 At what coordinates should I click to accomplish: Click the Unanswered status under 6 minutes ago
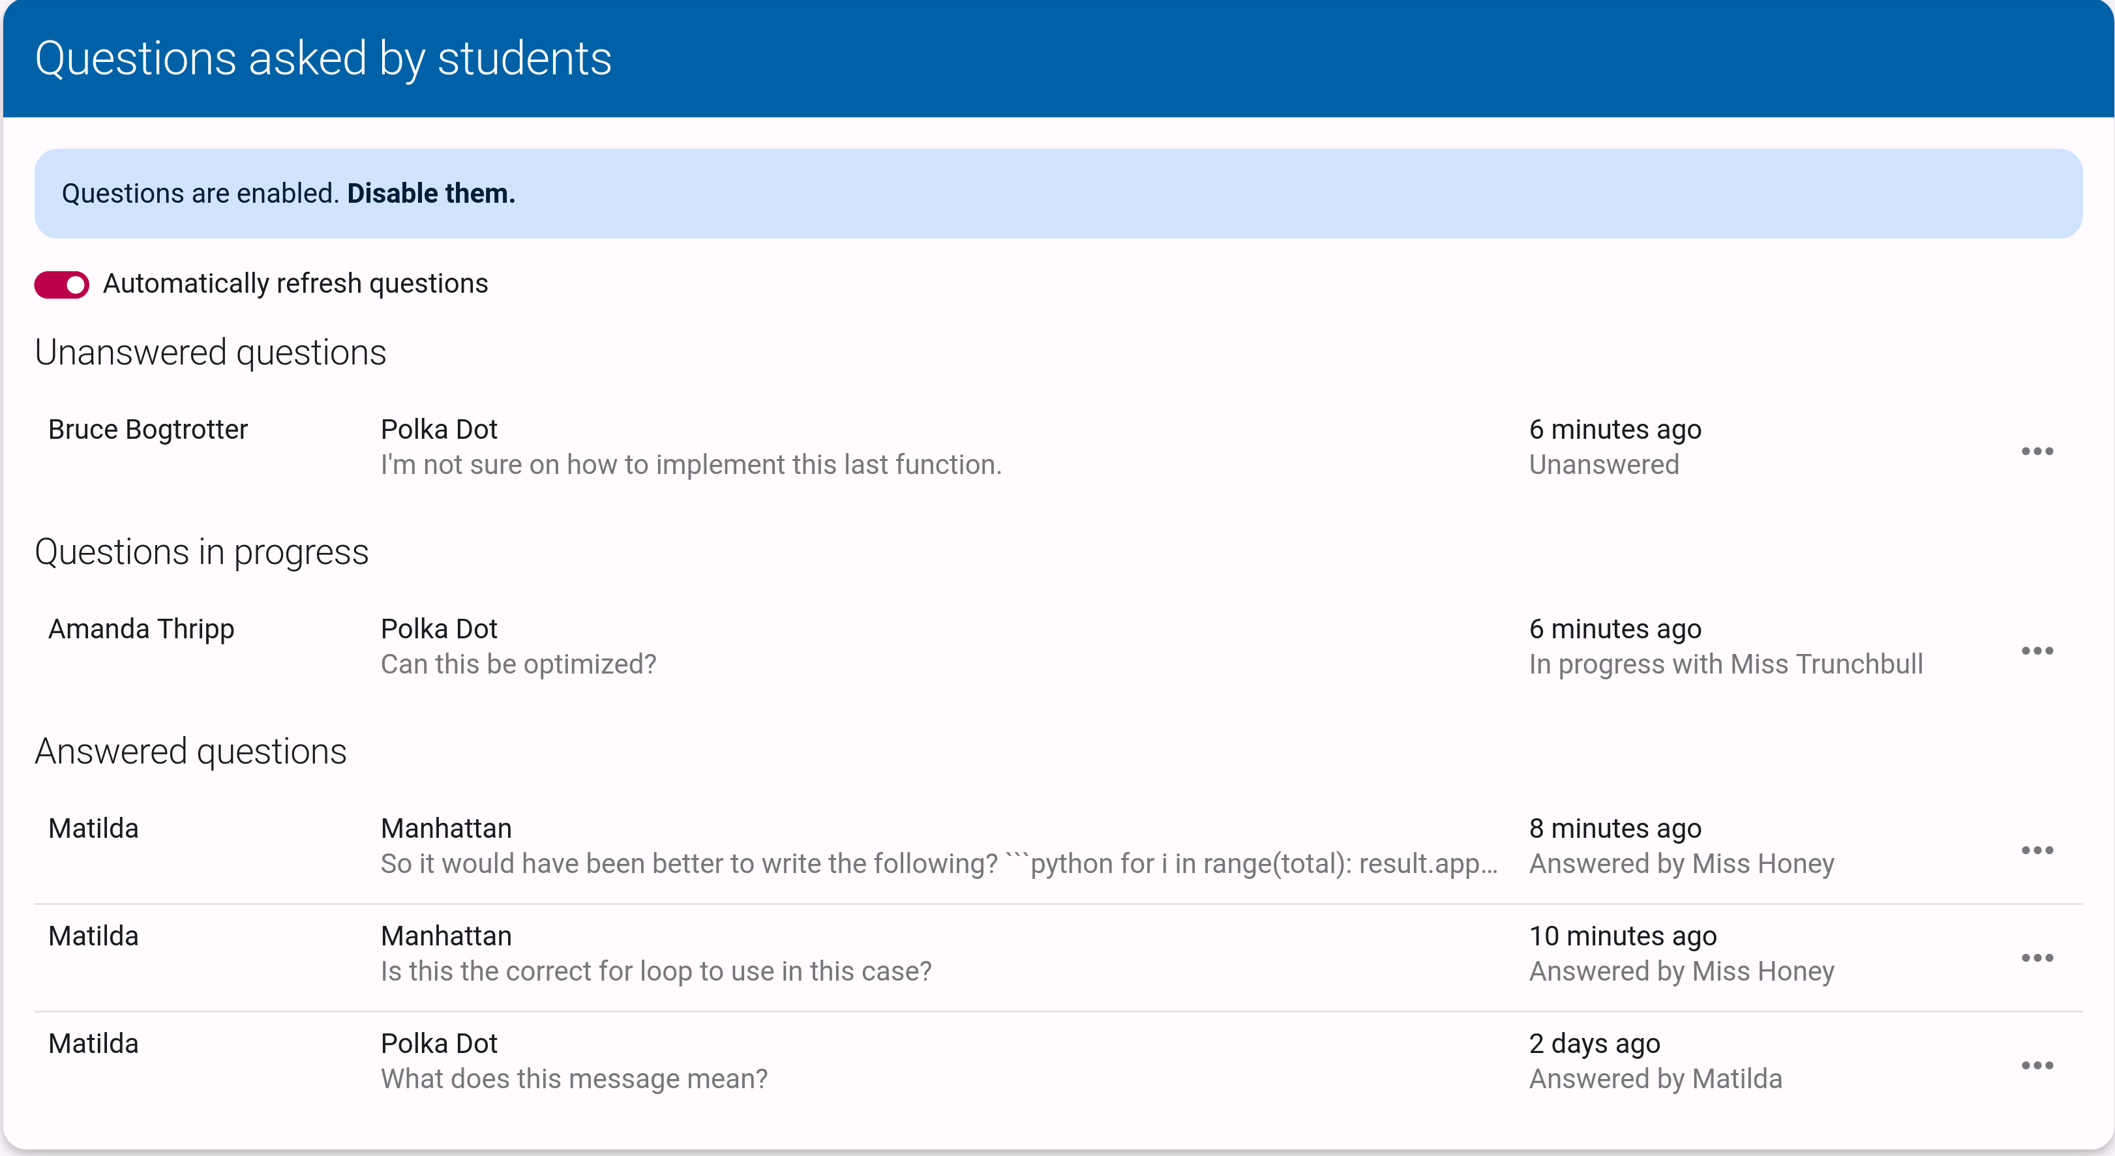pyautogui.click(x=1604, y=465)
